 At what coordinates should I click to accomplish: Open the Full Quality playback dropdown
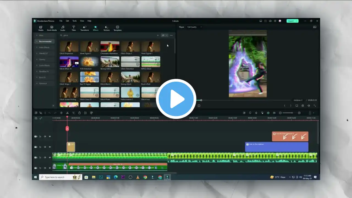point(194,27)
